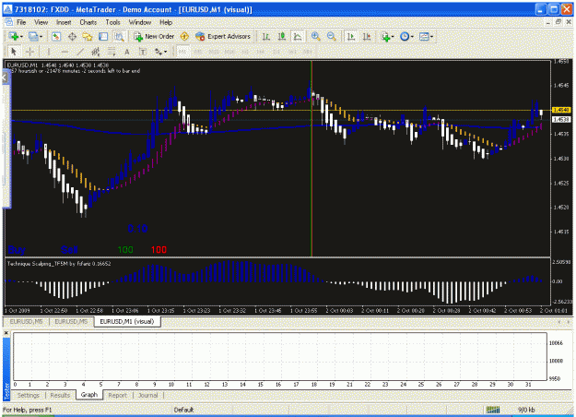Close the Tester panel
Image resolution: width=576 pixels, height=417 pixels.
[6, 333]
